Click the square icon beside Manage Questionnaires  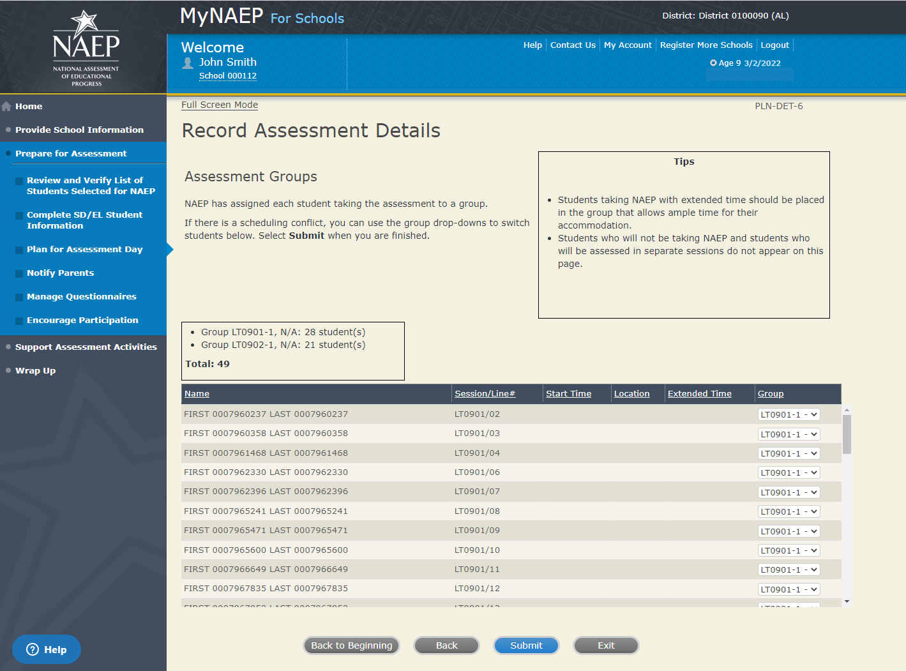click(x=19, y=297)
